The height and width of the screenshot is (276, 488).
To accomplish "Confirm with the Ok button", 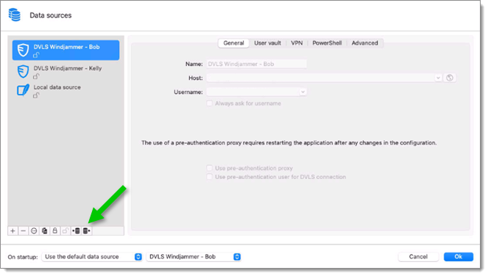I will click(459, 257).
